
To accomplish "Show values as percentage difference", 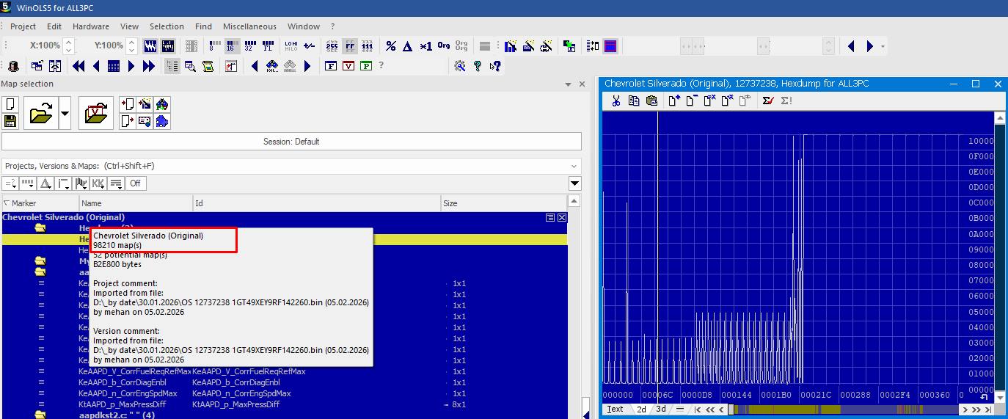I will 390,46.
